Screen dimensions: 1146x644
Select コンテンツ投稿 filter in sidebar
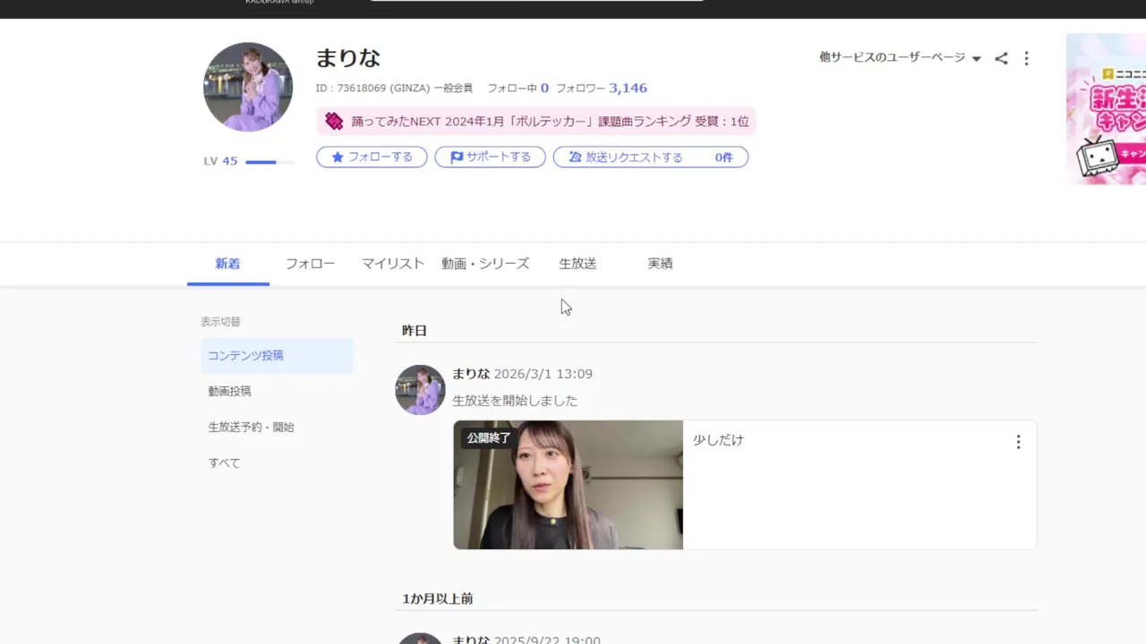(277, 355)
